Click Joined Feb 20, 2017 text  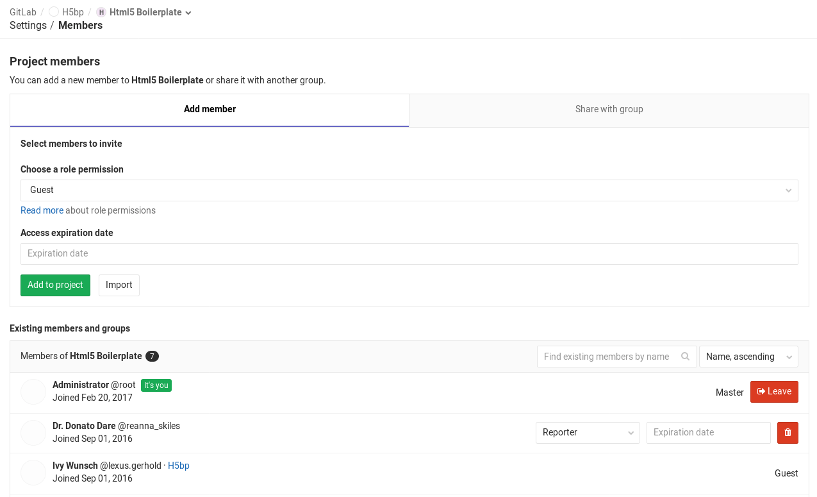point(92,398)
